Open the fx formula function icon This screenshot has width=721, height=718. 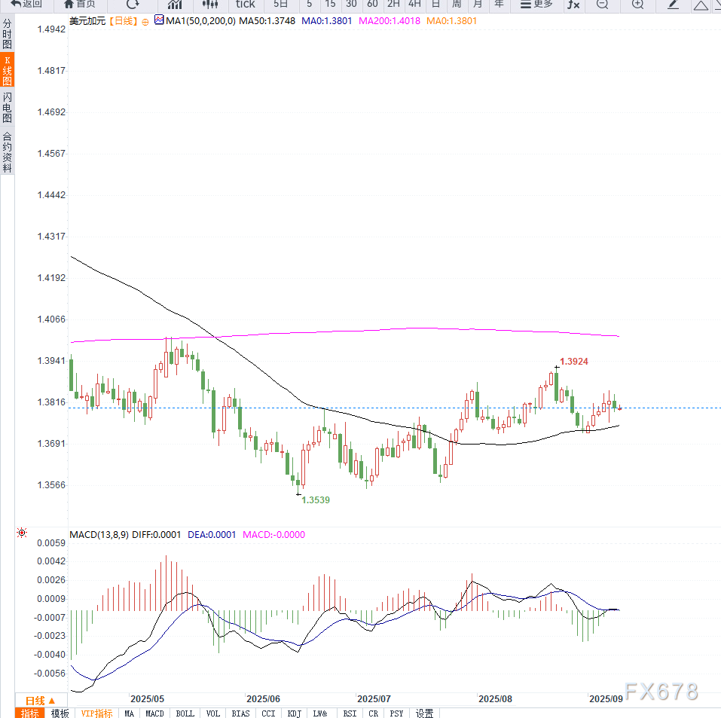click(573, 5)
